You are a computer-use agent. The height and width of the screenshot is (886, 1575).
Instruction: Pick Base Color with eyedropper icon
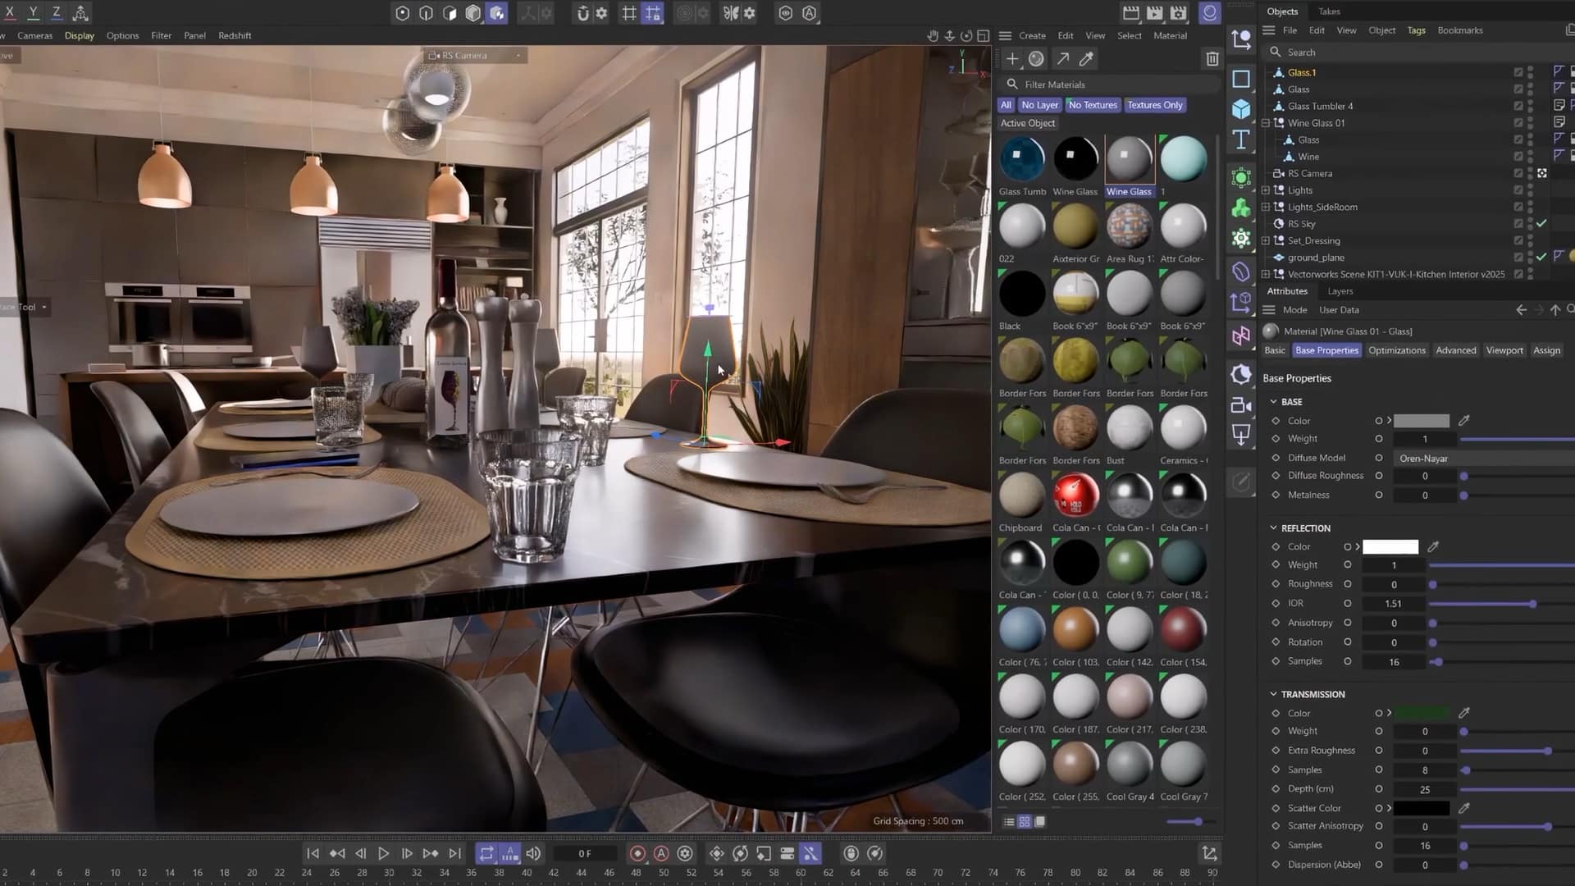[x=1463, y=421]
